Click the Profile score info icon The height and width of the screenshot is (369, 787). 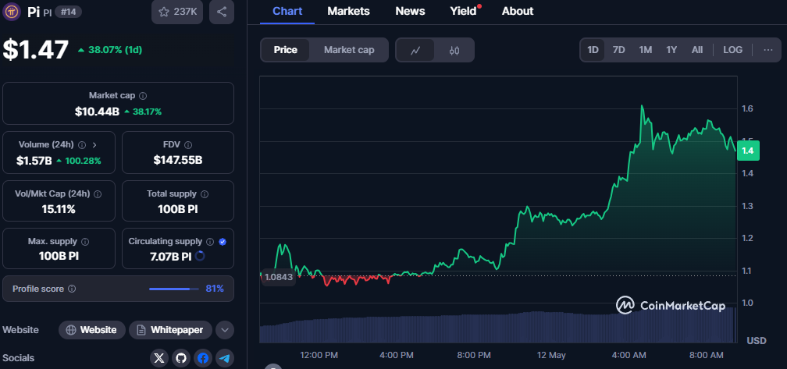72,289
